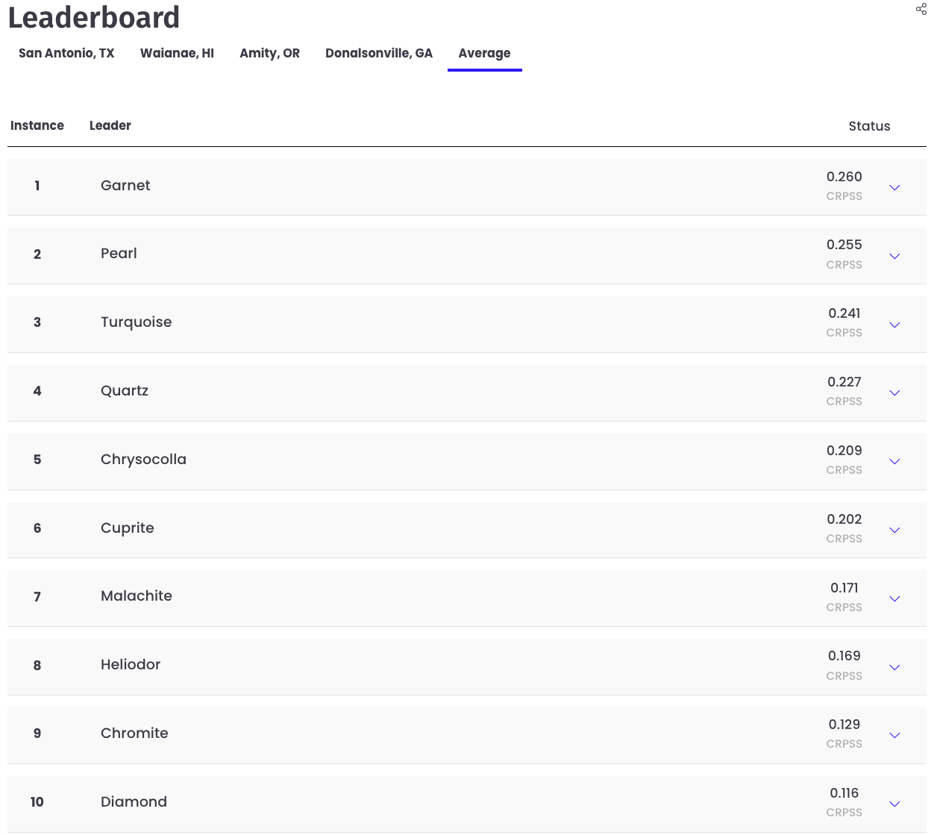
Task: Open the Waianae, HI tab
Action: point(177,53)
